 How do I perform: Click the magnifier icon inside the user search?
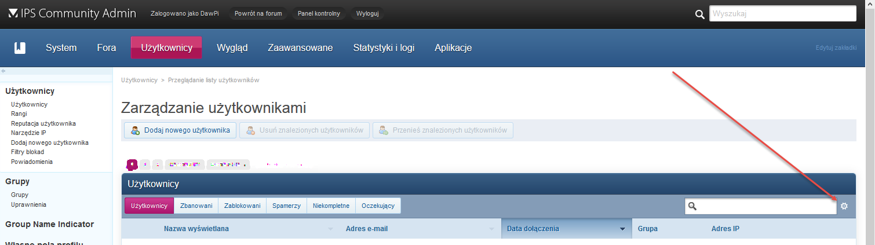[x=692, y=206]
